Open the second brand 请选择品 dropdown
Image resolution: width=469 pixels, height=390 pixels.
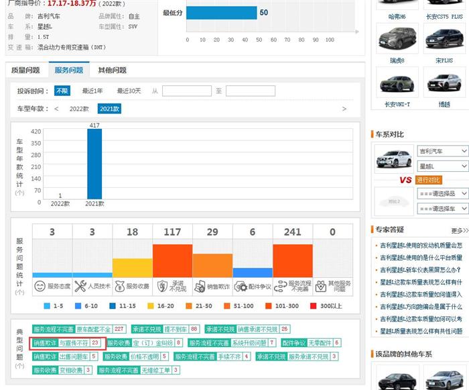coord(443,193)
